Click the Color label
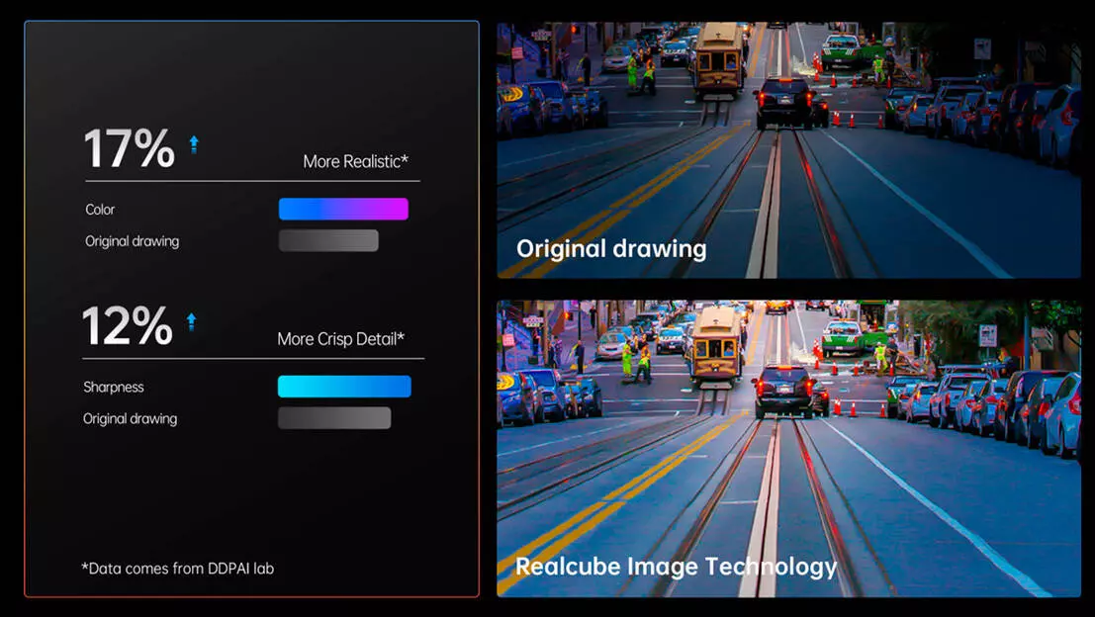Image resolution: width=1095 pixels, height=617 pixels. click(100, 210)
